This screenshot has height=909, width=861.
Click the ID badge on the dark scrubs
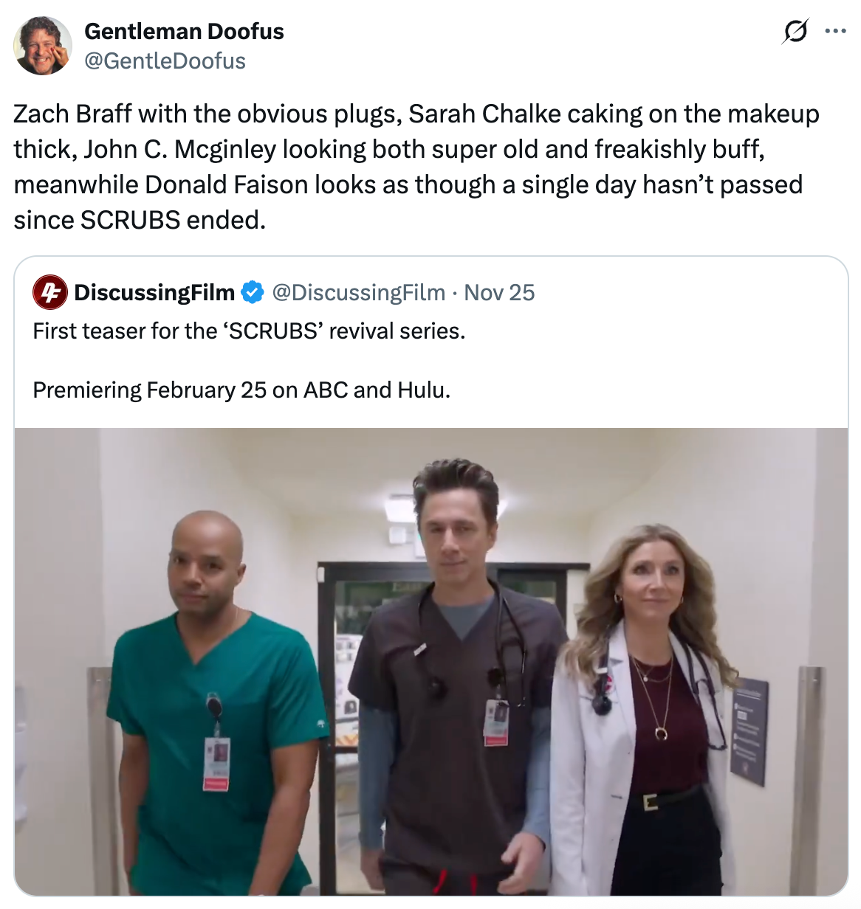pos(496,720)
